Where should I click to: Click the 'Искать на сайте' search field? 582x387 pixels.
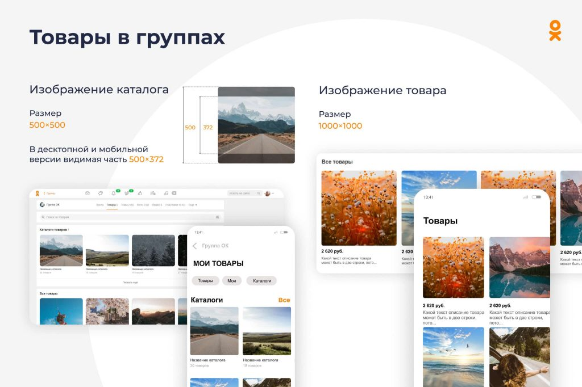[244, 193]
